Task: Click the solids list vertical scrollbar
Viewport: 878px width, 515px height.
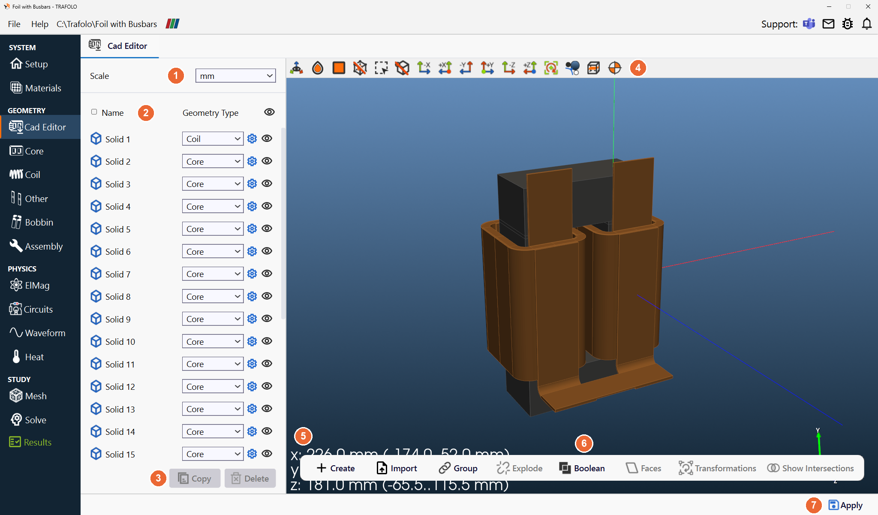Action: [x=283, y=223]
